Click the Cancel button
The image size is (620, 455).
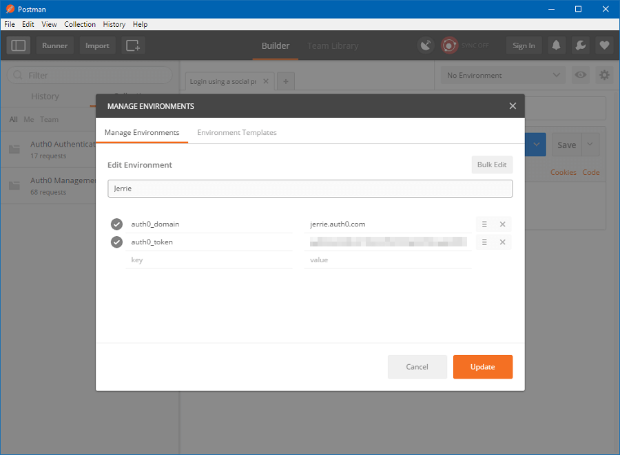[417, 367]
